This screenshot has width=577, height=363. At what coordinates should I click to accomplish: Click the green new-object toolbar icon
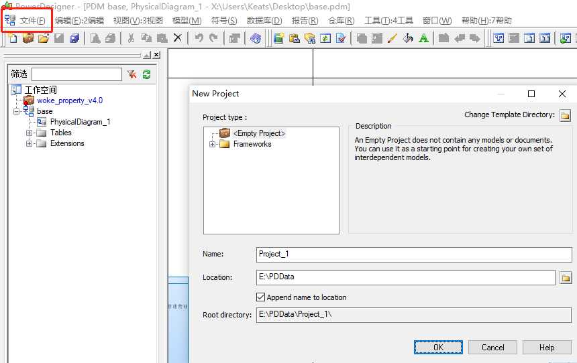(279, 38)
